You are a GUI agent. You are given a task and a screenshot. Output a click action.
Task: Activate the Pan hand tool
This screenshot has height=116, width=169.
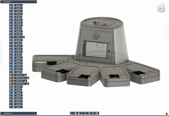pos(79,113)
